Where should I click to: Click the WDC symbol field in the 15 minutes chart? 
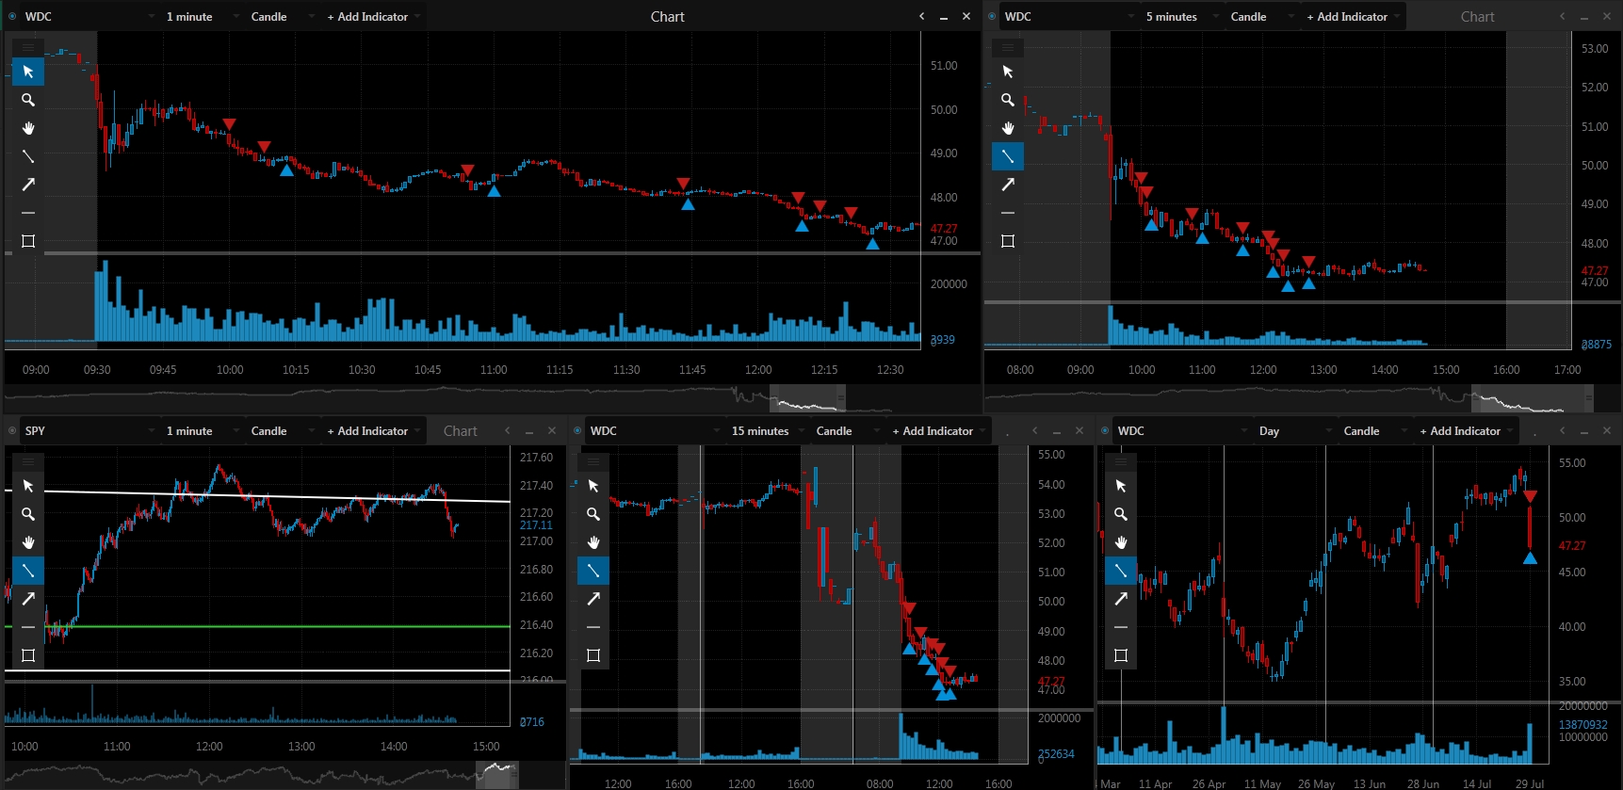pos(654,430)
